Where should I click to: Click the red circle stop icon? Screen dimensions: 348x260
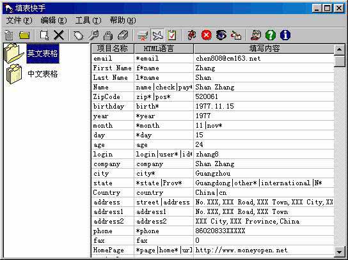pos(207,35)
